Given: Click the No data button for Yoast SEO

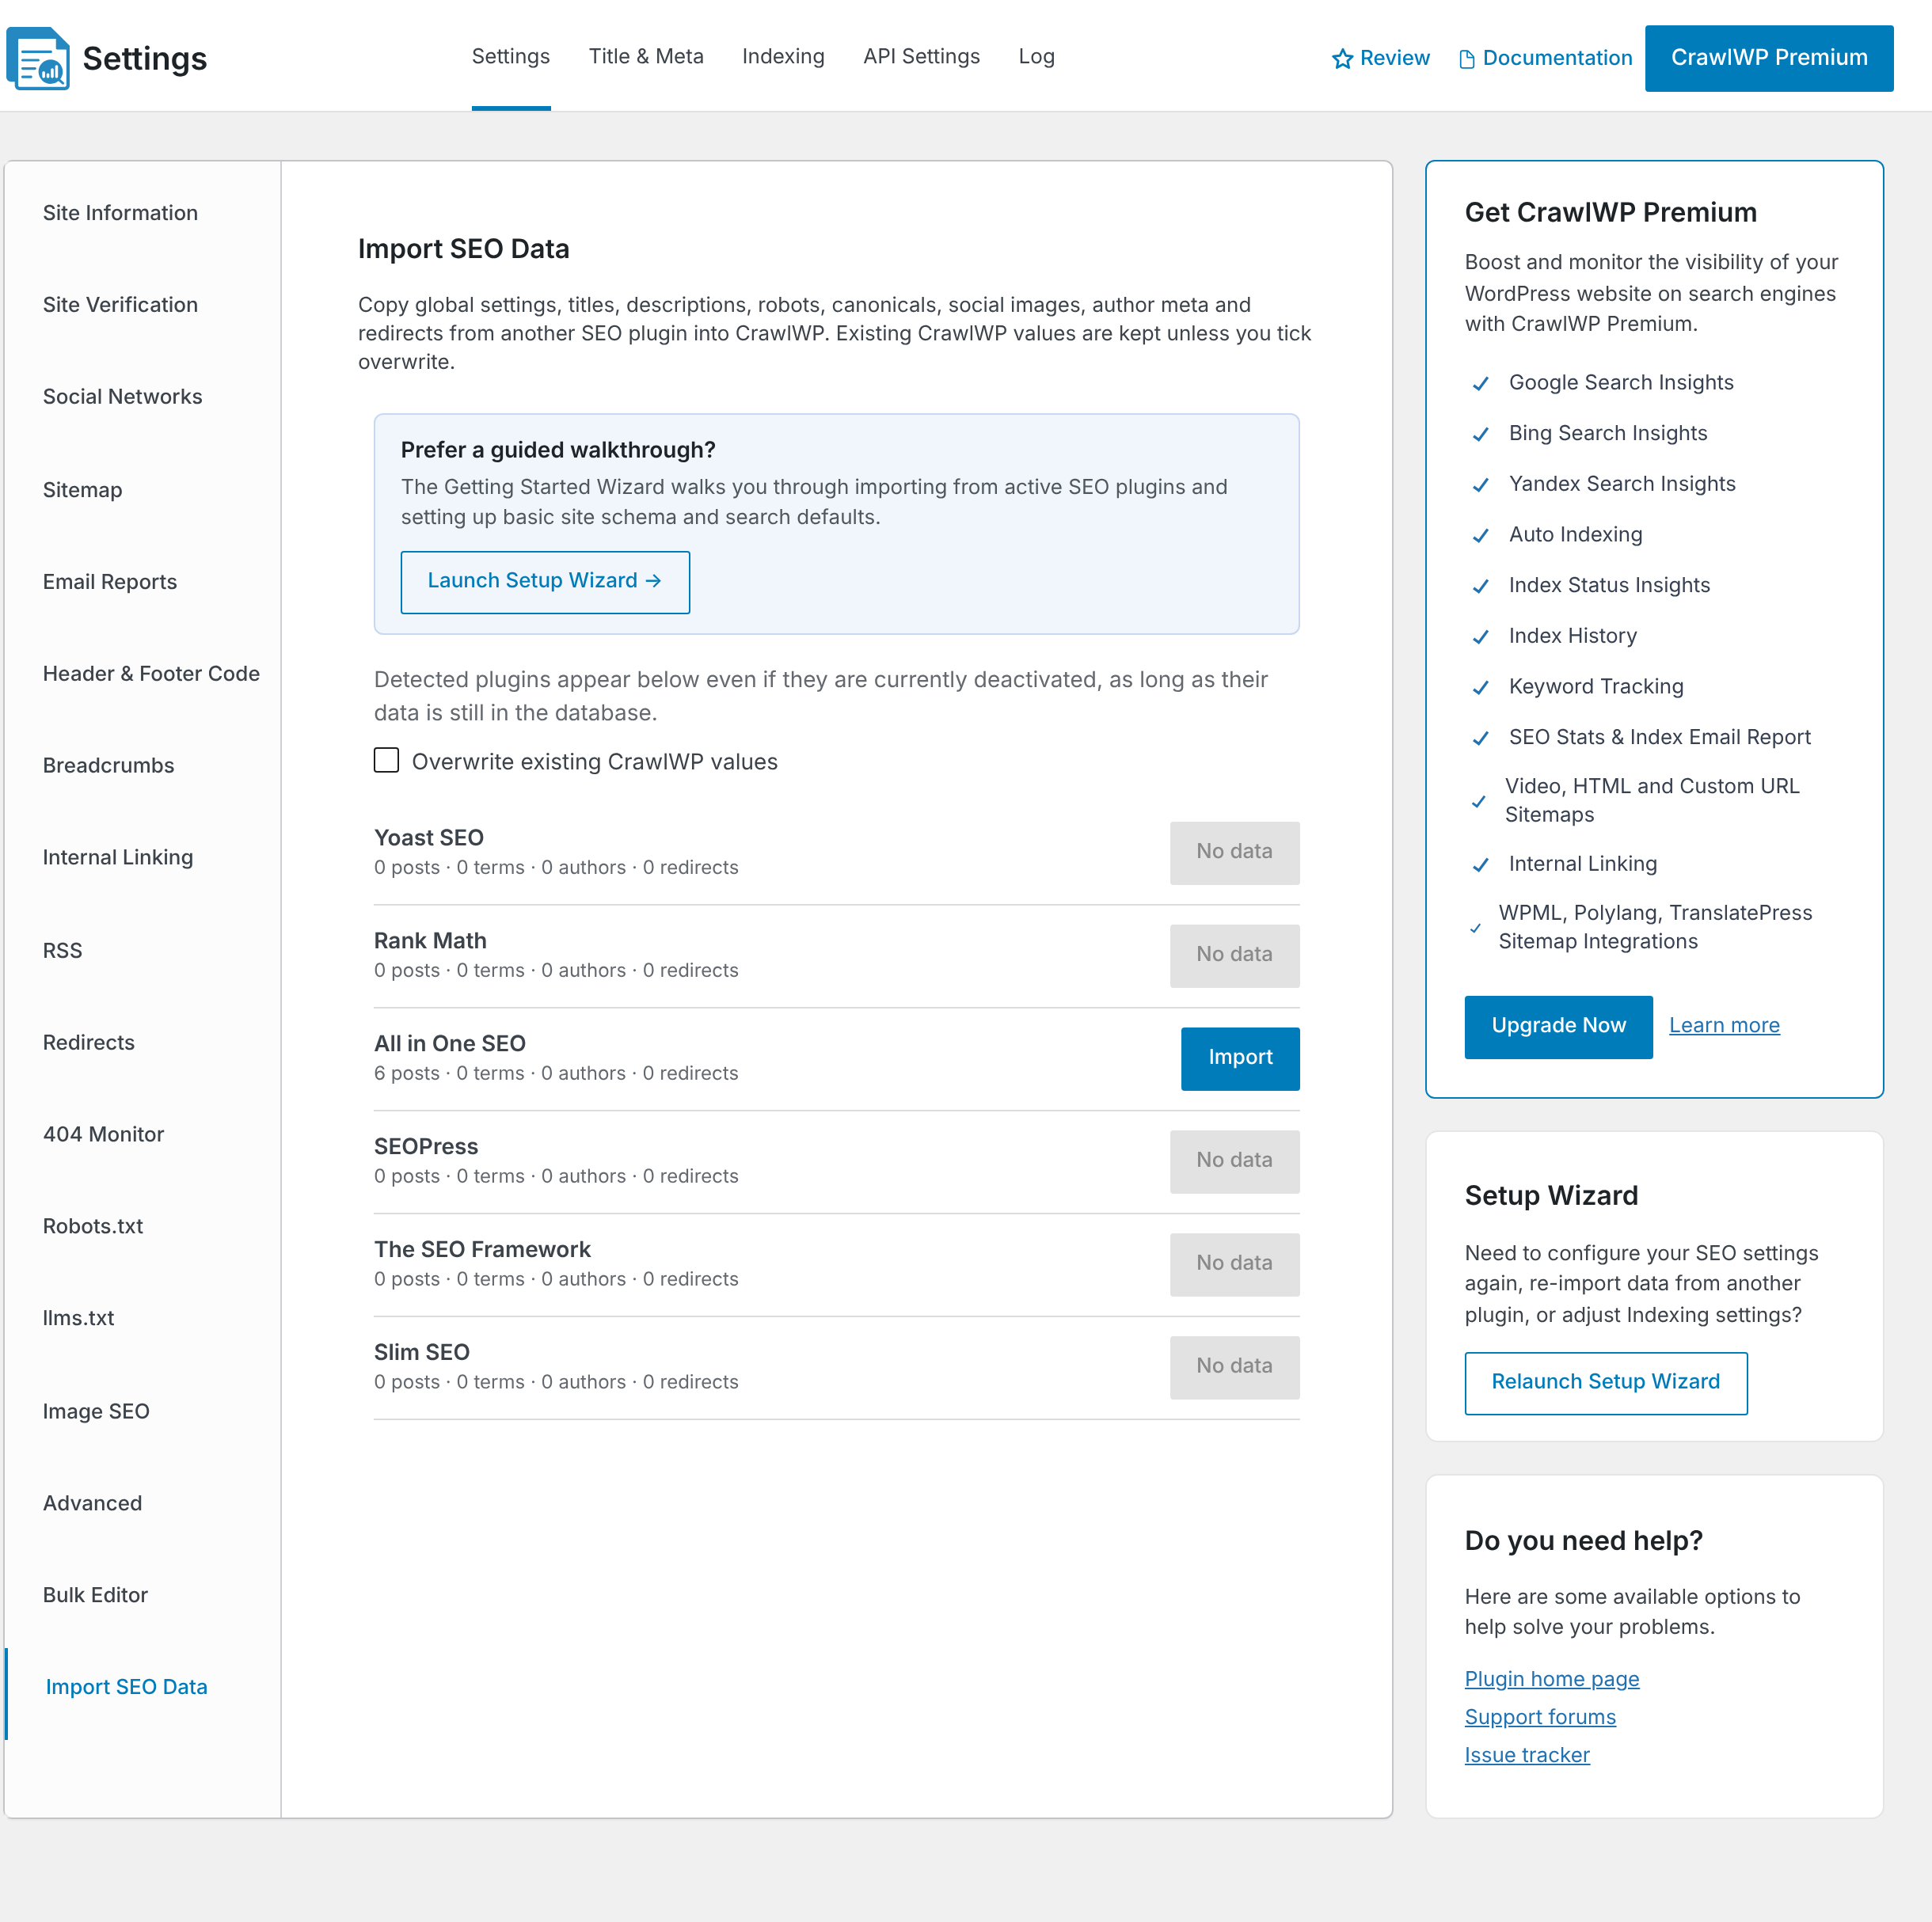Looking at the screenshot, I should click(1234, 852).
